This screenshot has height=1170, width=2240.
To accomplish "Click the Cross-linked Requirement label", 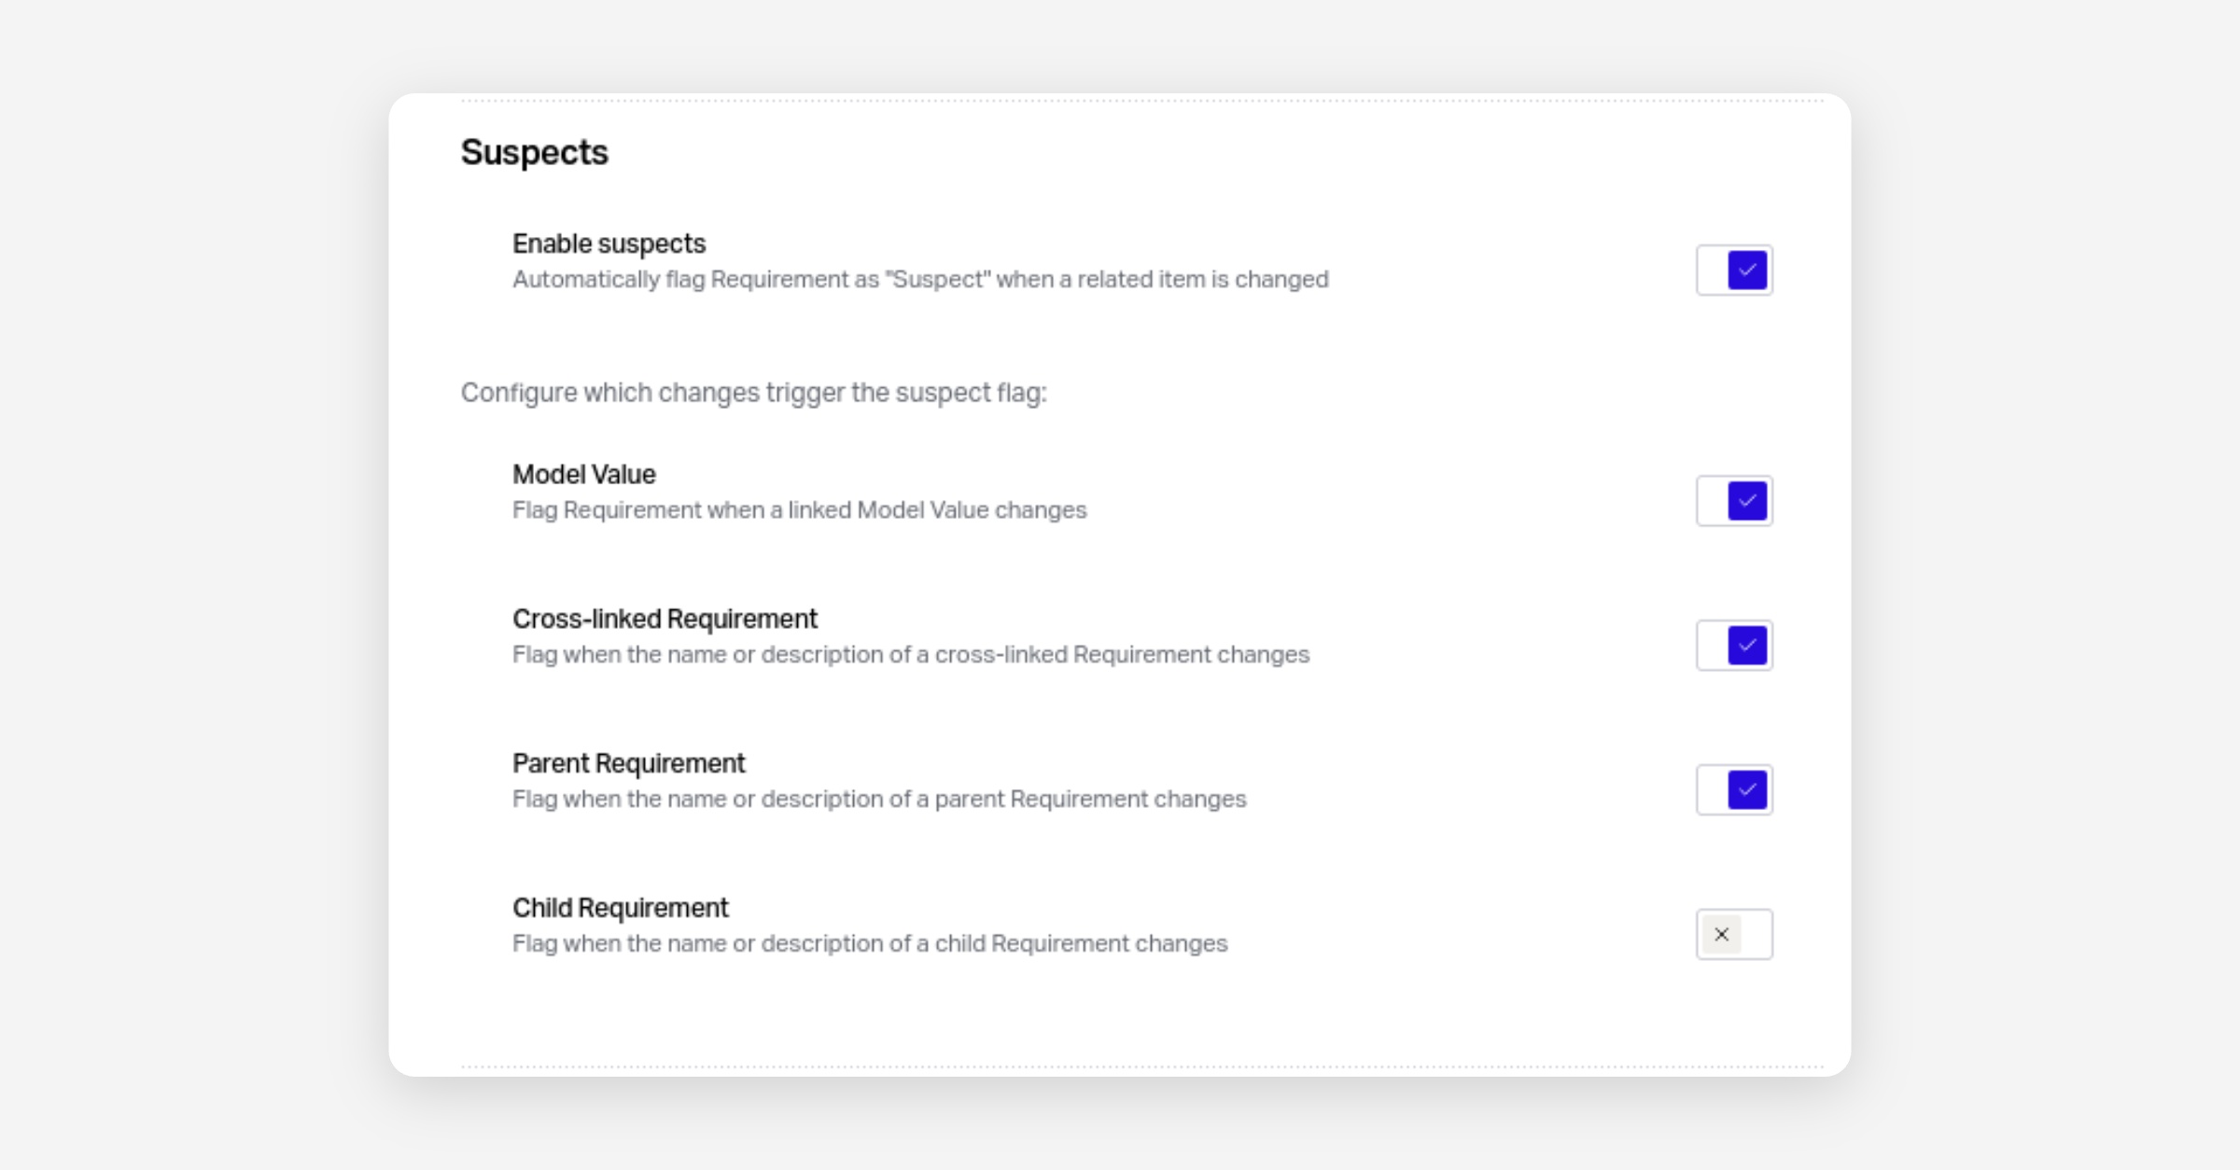I will 665,619.
